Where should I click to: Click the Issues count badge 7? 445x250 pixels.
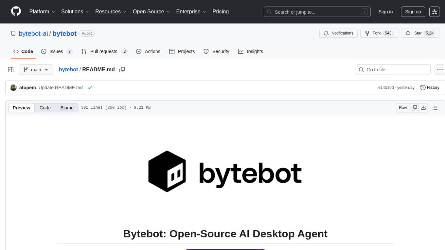69,51
